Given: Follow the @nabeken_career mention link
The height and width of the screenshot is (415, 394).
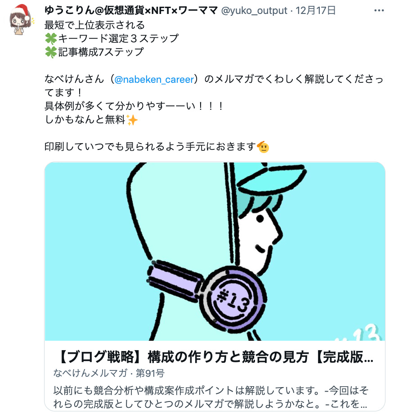Looking at the screenshot, I should 154,79.
